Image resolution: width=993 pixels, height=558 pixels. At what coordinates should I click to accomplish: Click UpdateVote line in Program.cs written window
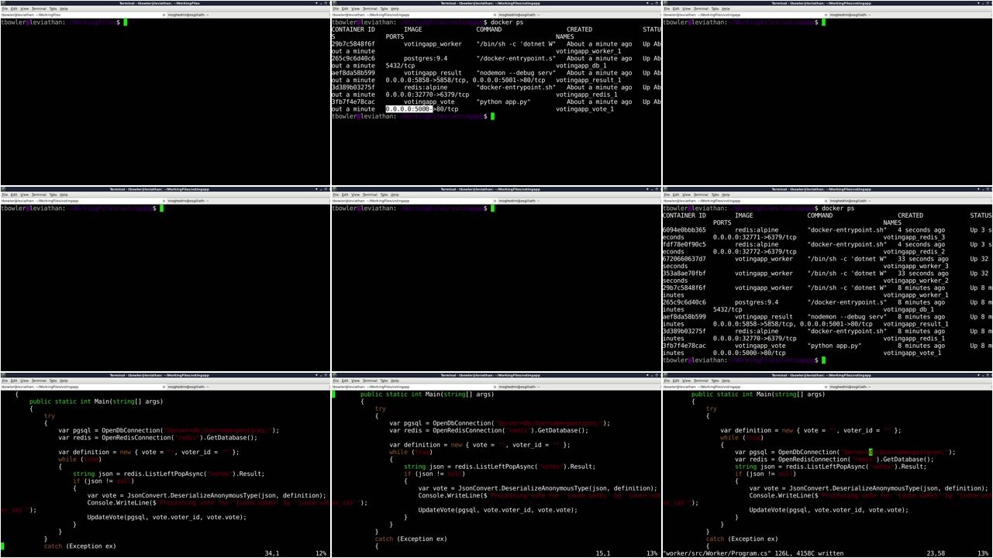coord(828,510)
